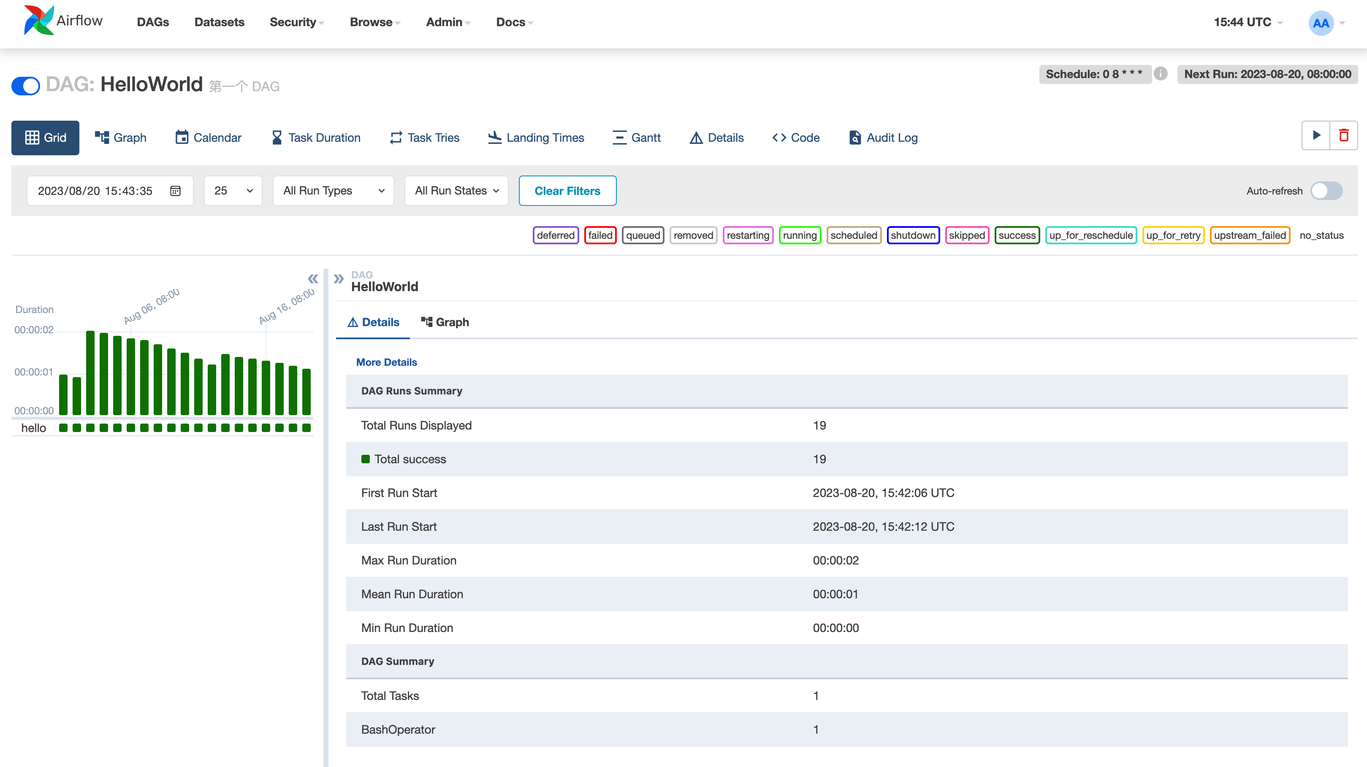The image size is (1367, 767).
Task: Click the double-right chevron beside DAG HelloWorld
Action: pos(339,278)
